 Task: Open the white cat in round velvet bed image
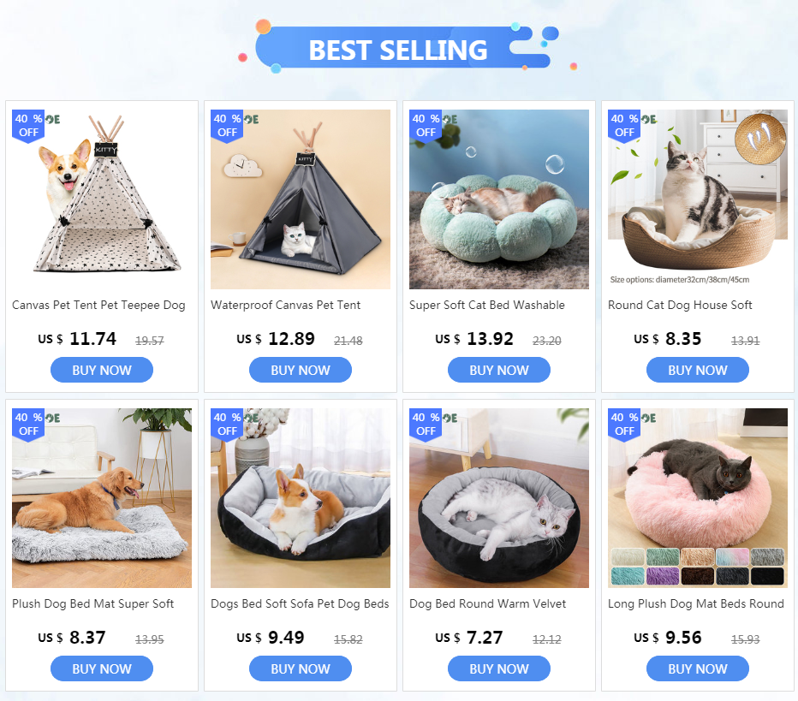pyautogui.click(x=498, y=498)
